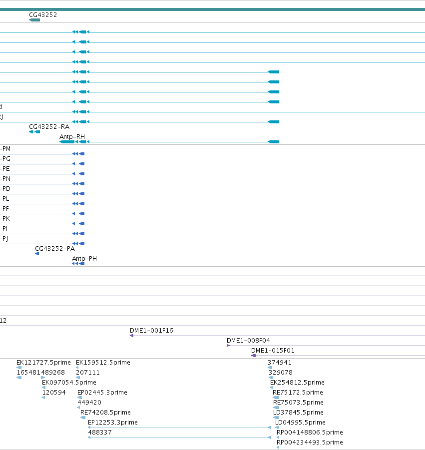Select the -PI protein isoform label

3,228
